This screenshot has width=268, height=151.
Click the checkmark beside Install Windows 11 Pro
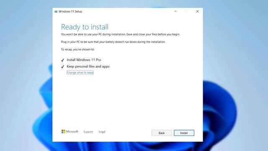pyautogui.click(x=62, y=60)
